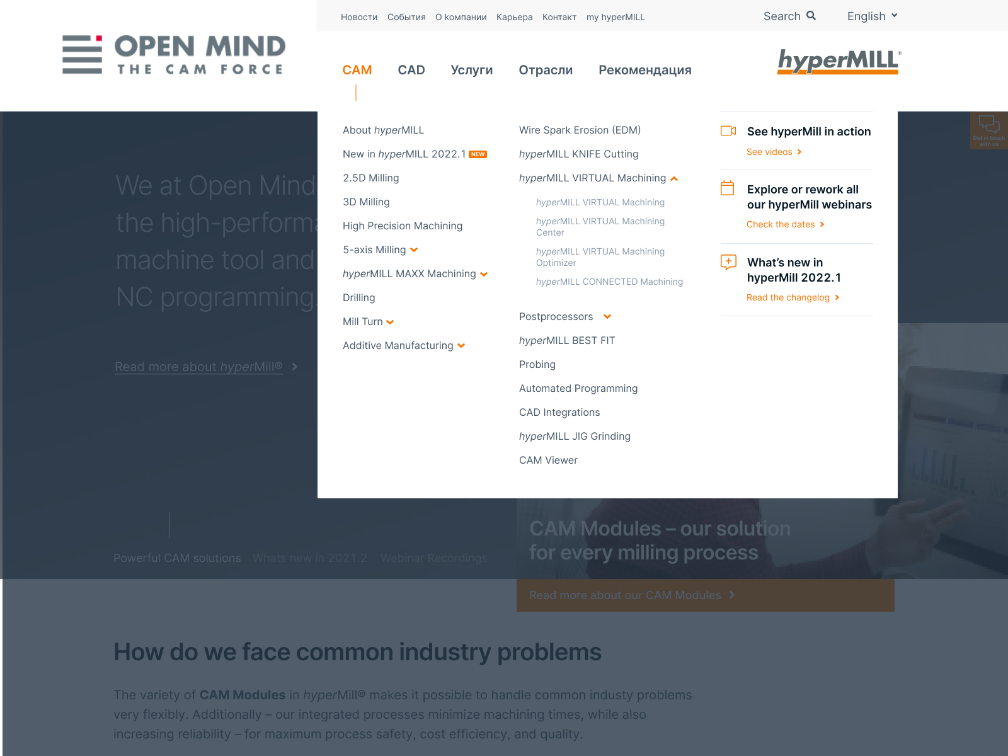Collapse hyperMILL VIRTUAL Machining submenu
The width and height of the screenshot is (1008, 756).
[x=674, y=179]
